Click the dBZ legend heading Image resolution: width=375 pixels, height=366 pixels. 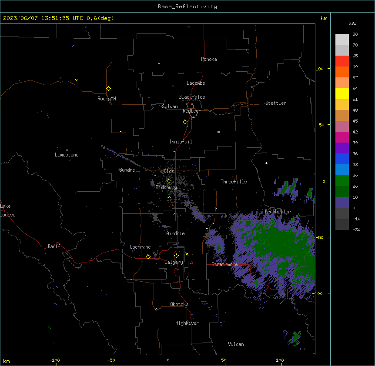tap(352, 23)
